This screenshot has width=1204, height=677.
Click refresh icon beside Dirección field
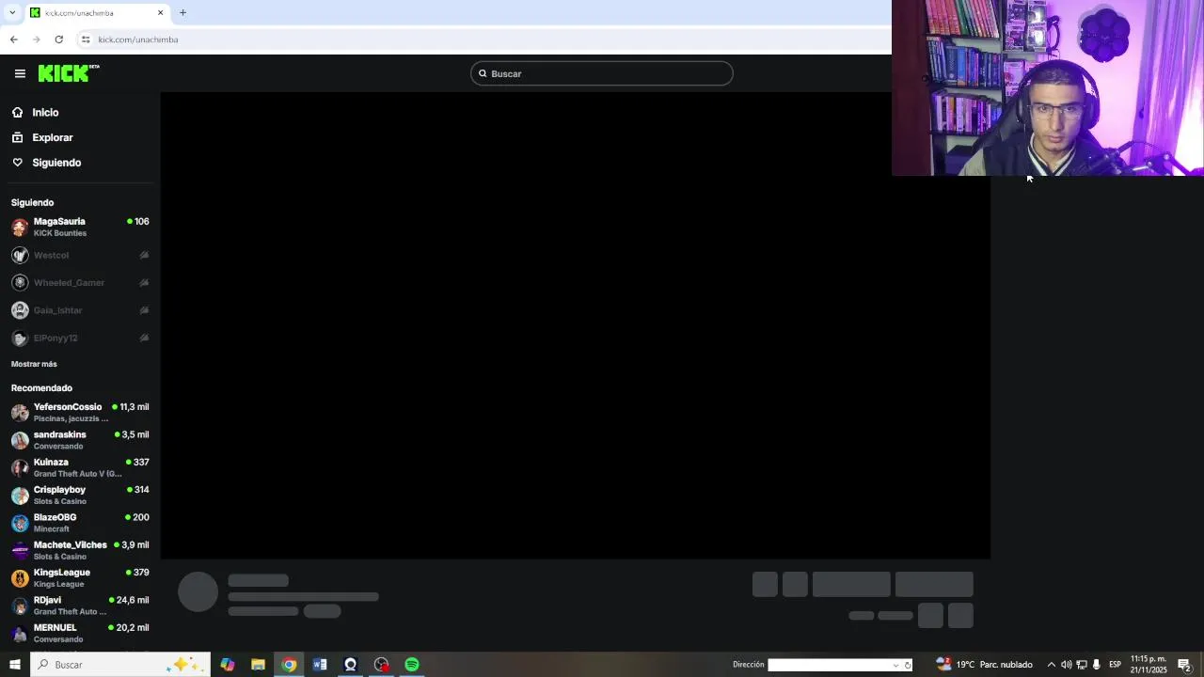coord(908,665)
